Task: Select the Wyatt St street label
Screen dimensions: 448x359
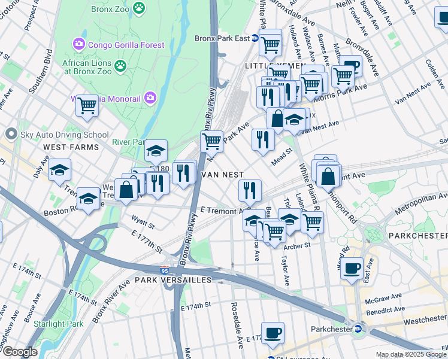Action: 143,222
